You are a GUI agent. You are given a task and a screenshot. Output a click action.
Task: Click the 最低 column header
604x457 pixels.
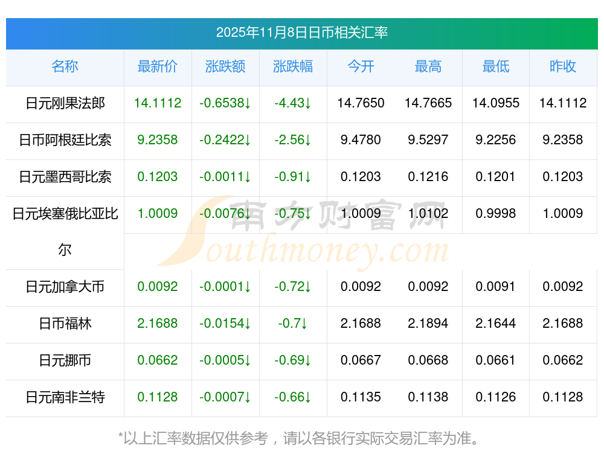[x=496, y=66]
